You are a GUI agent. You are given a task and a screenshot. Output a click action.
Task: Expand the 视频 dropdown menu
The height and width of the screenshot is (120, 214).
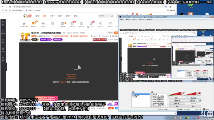pyautogui.click(x=60, y=16)
